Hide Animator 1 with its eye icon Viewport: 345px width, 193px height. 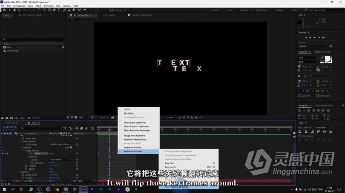[x=3, y=148]
